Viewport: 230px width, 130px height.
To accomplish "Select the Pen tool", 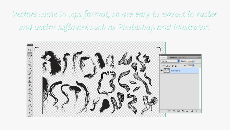I will coord(30,105).
